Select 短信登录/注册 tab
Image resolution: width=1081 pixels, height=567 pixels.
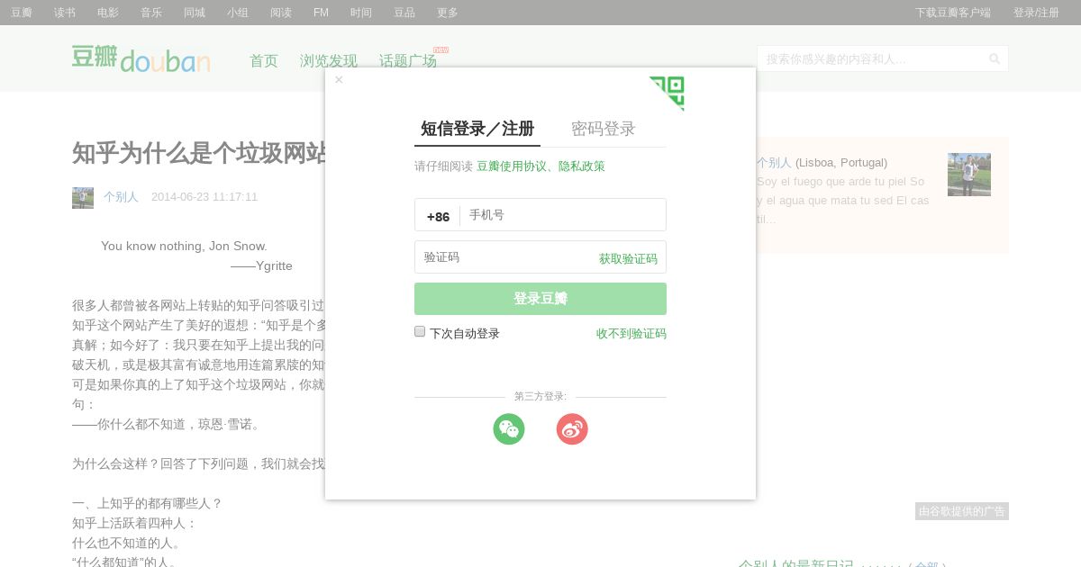(477, 129)
